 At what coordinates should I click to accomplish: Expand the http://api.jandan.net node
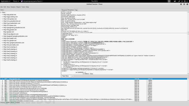click(x=2, y=15)
